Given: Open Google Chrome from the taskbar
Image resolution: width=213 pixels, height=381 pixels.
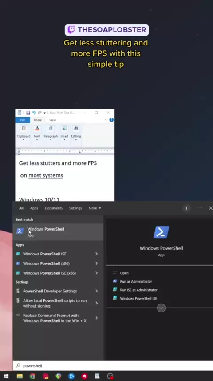Looking at the screenshot, I should point(32,376).
